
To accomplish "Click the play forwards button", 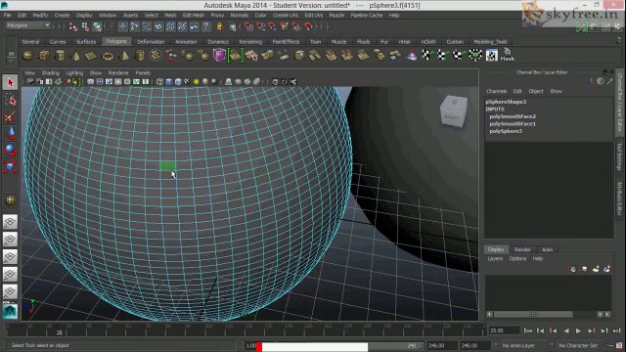I will (x=578, y=330).
